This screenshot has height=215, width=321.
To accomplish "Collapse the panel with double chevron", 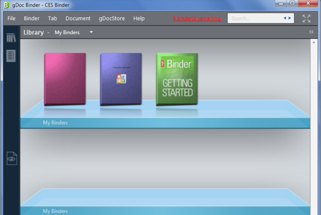I will (x=311, y=32).
